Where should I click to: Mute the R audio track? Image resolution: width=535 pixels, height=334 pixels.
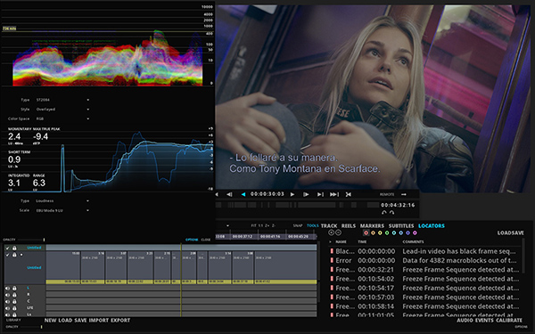(x=7, y=295)
